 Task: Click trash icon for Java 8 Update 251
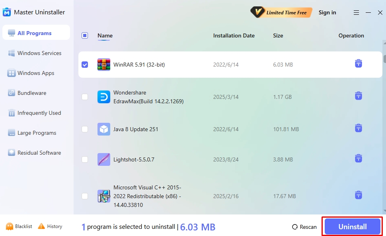tap(359, 128)
